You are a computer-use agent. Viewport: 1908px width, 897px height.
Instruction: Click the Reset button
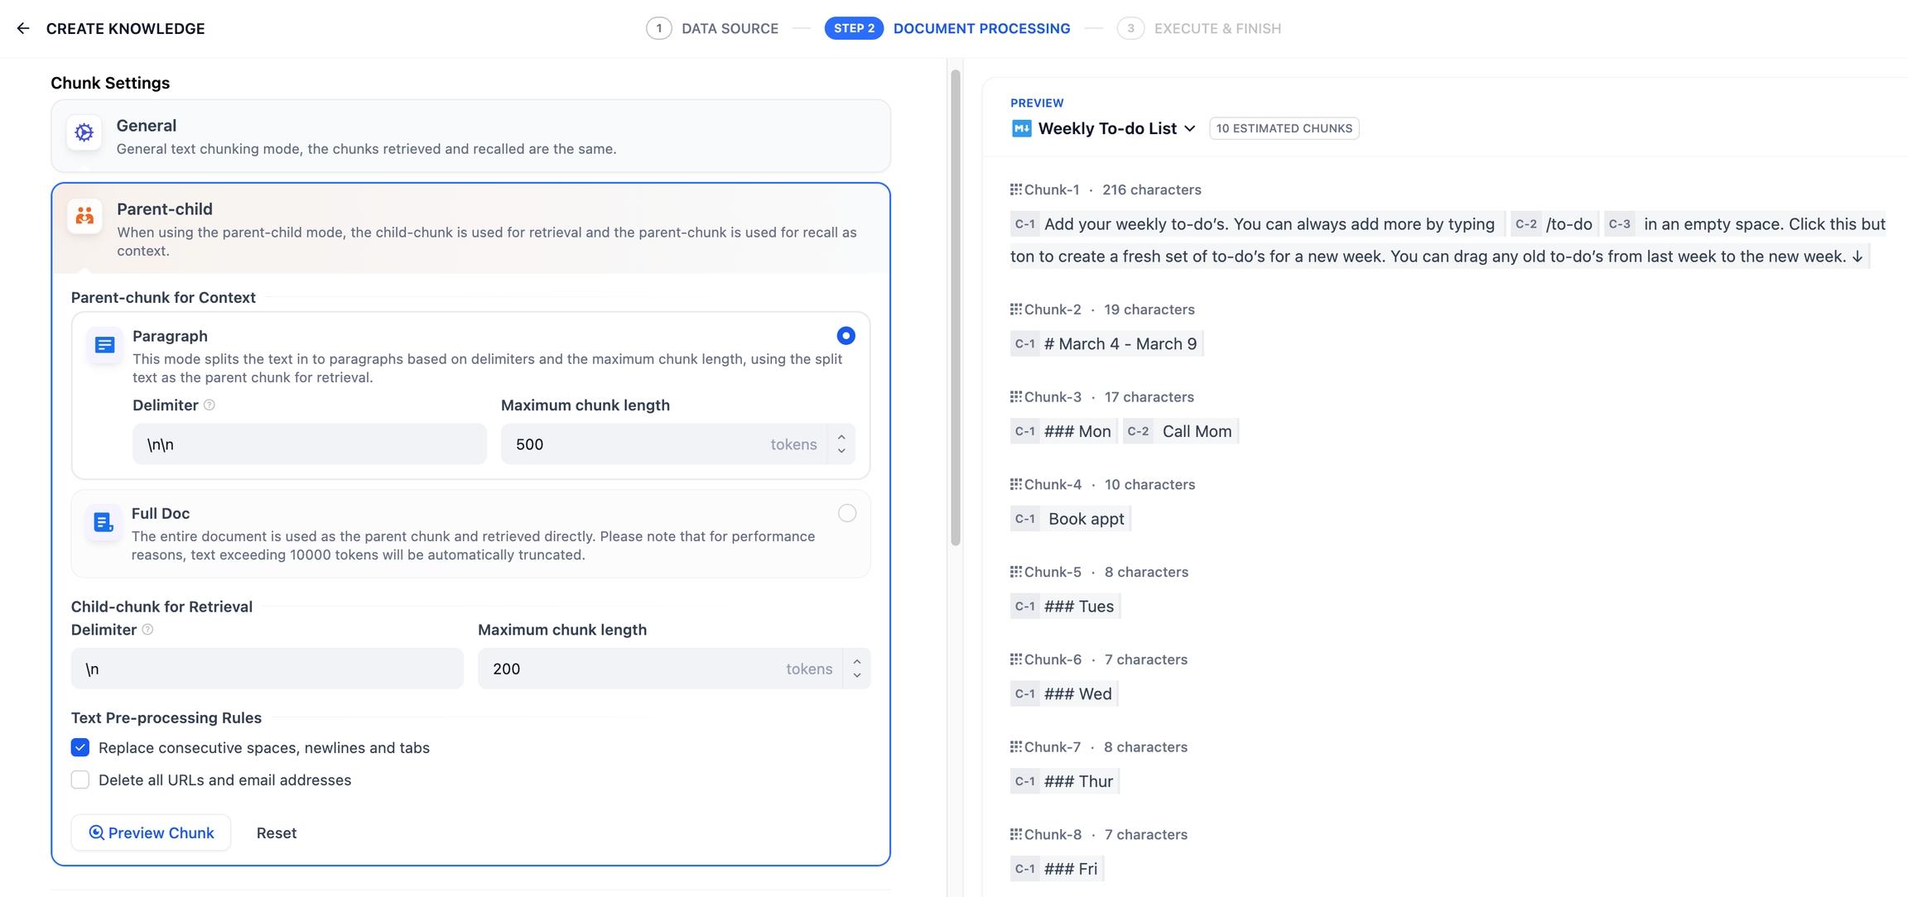(x=277, y=832)
